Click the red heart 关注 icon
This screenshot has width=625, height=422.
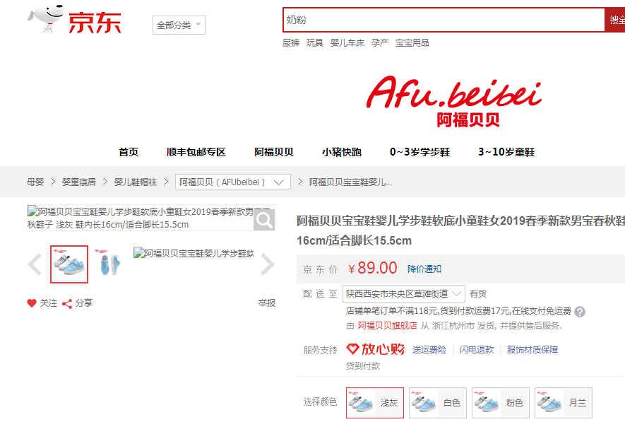pyautogui.click(x=32, y=303)
